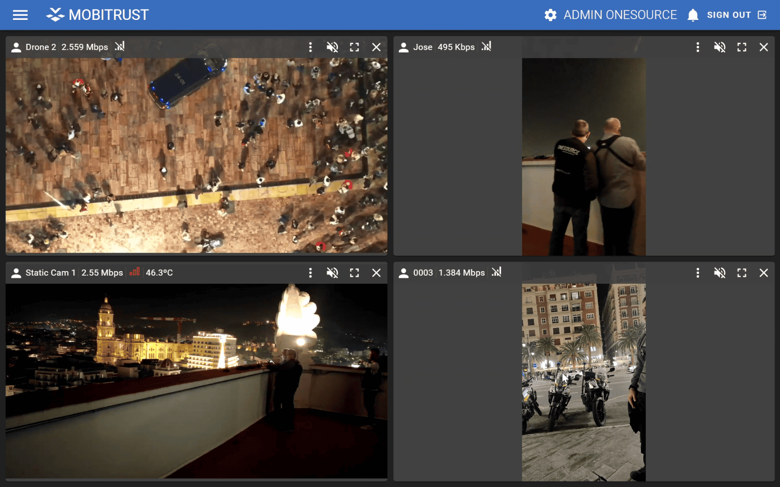The height and width of the screenshot is (487, 780).
Task: Open settings via the gear icon
Action: point(550,15)
